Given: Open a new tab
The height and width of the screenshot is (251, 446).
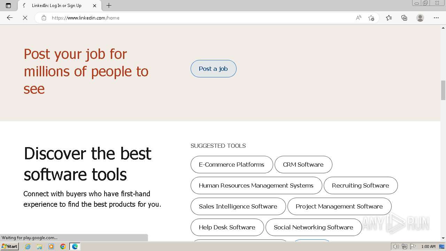Looking at the screenshot, I should click(109, 6).
